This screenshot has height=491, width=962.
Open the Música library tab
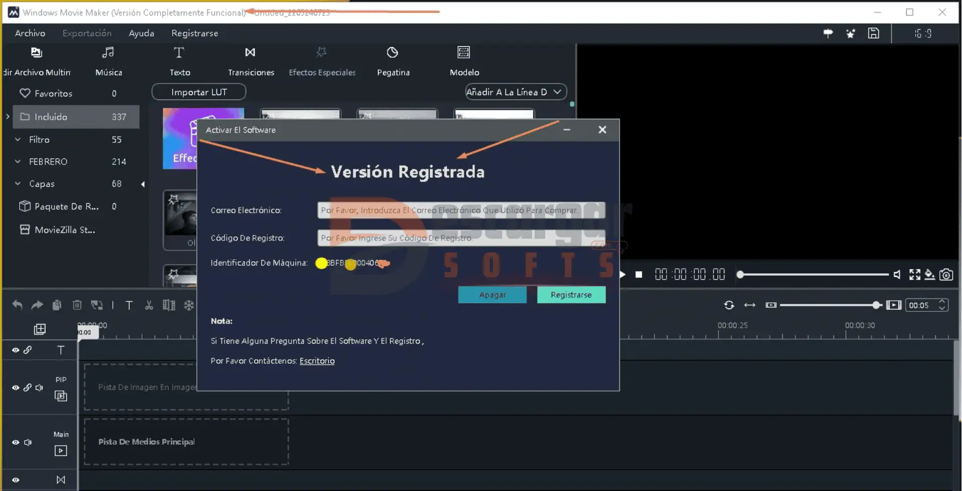click(108, 61)
